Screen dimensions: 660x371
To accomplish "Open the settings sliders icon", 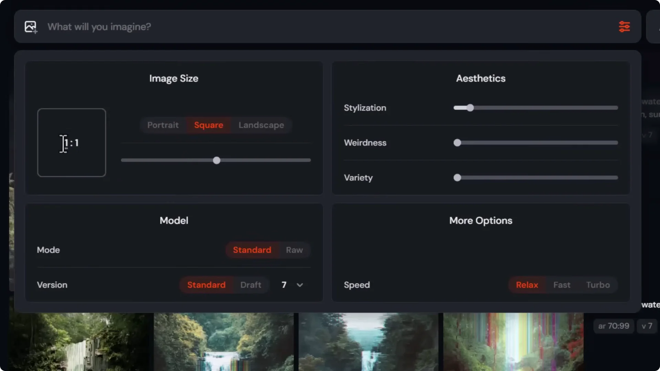I will (x=625, y=26).
